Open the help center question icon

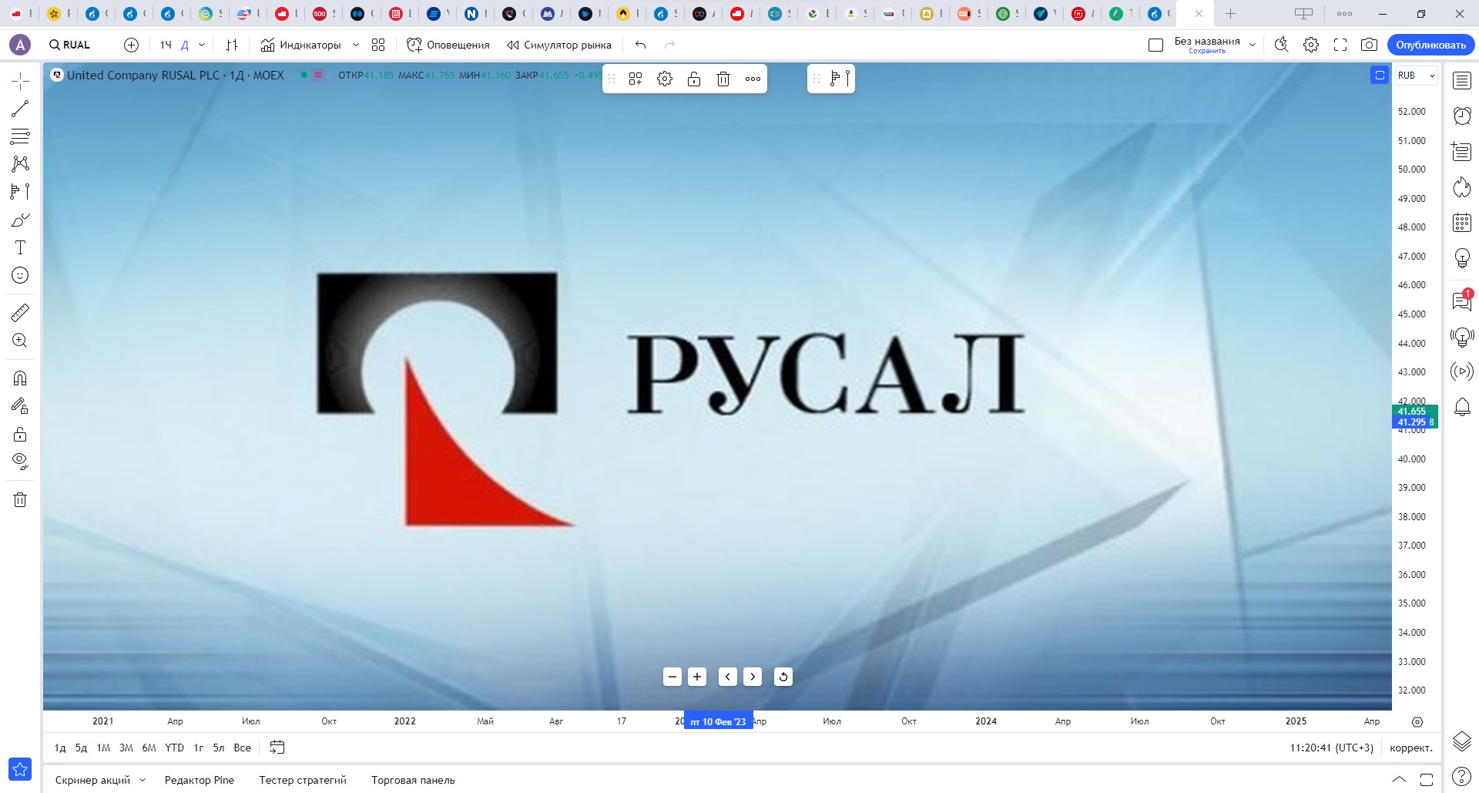pyautogui.click(x=1462, y=777)
